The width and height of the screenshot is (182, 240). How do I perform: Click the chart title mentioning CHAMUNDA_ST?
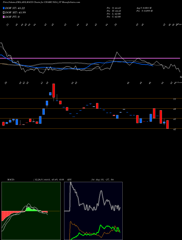pyautogui.click(x=41, y=2)
